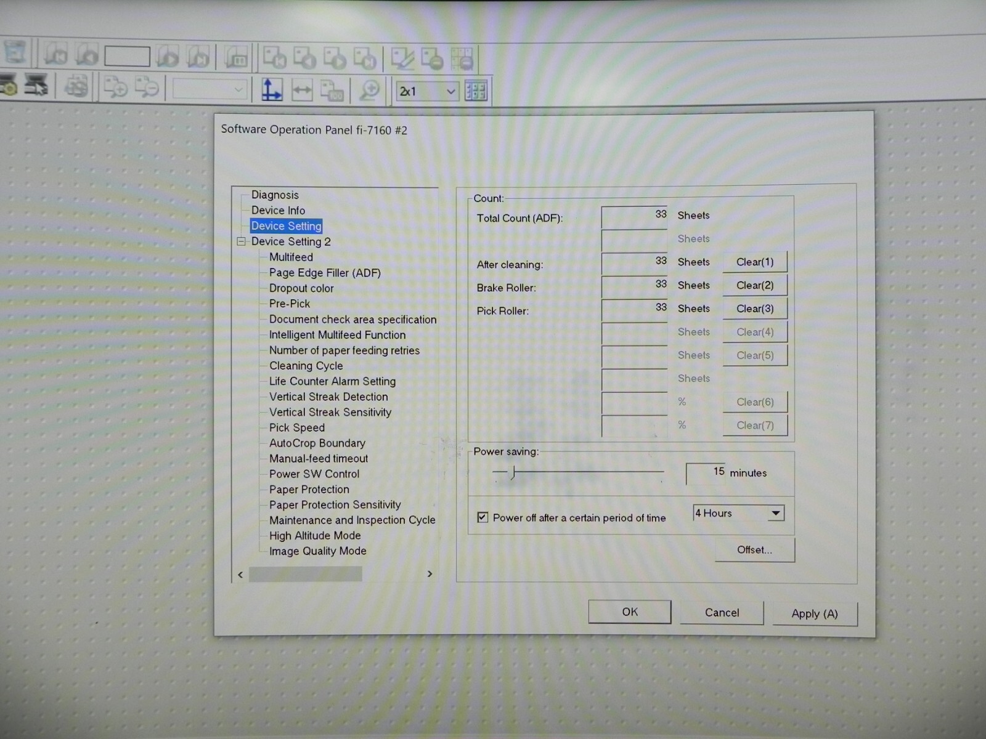The height and width of the screenshot is (739, 986).
Task: Select Vertical Streak Detection
Action: point(328,396)
